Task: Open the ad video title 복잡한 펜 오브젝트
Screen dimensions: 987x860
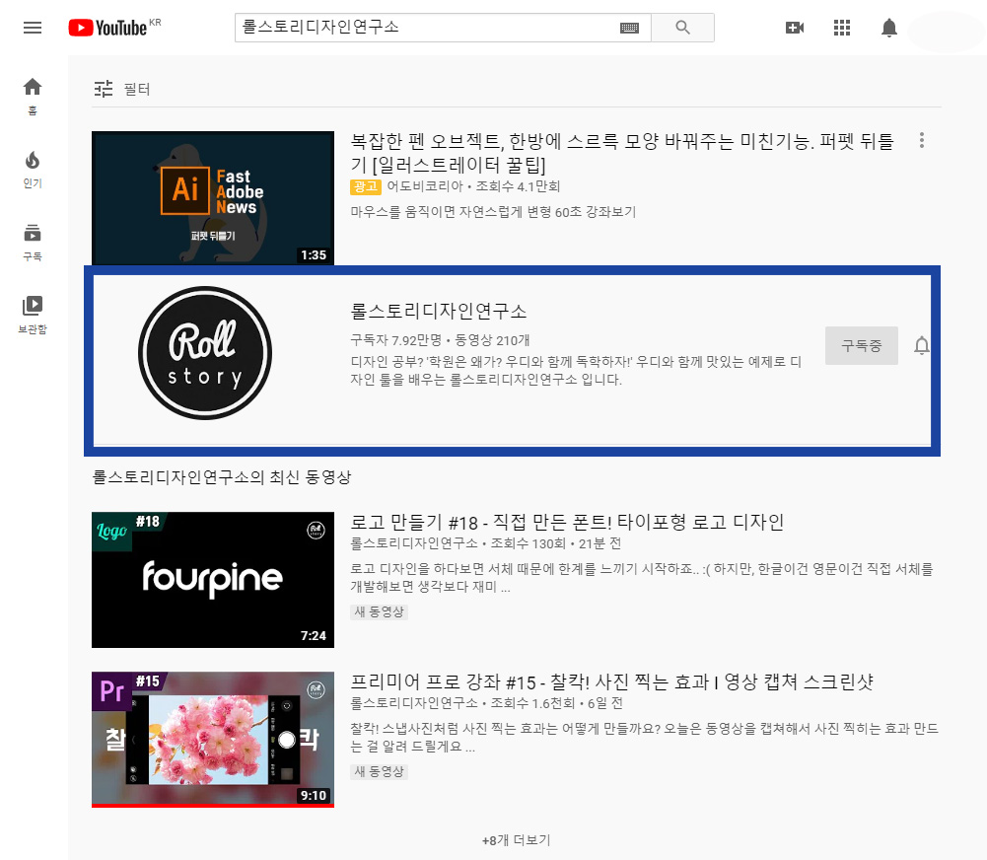Action: [622, 153]
